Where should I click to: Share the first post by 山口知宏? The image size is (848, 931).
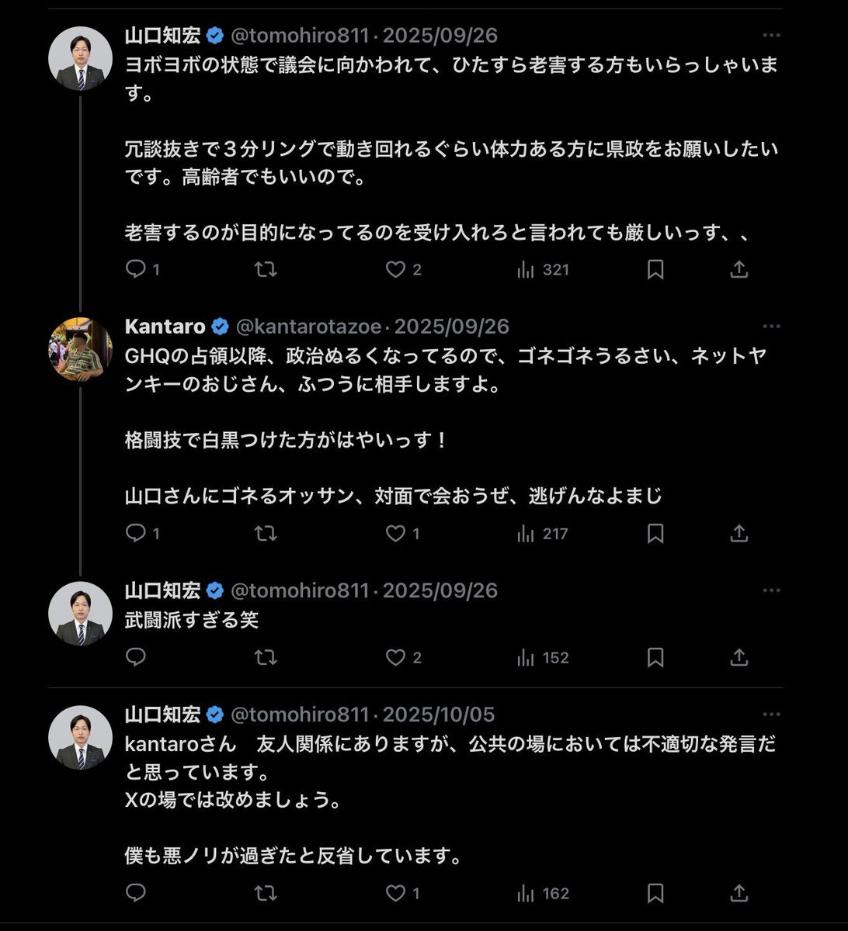point(739,269)
